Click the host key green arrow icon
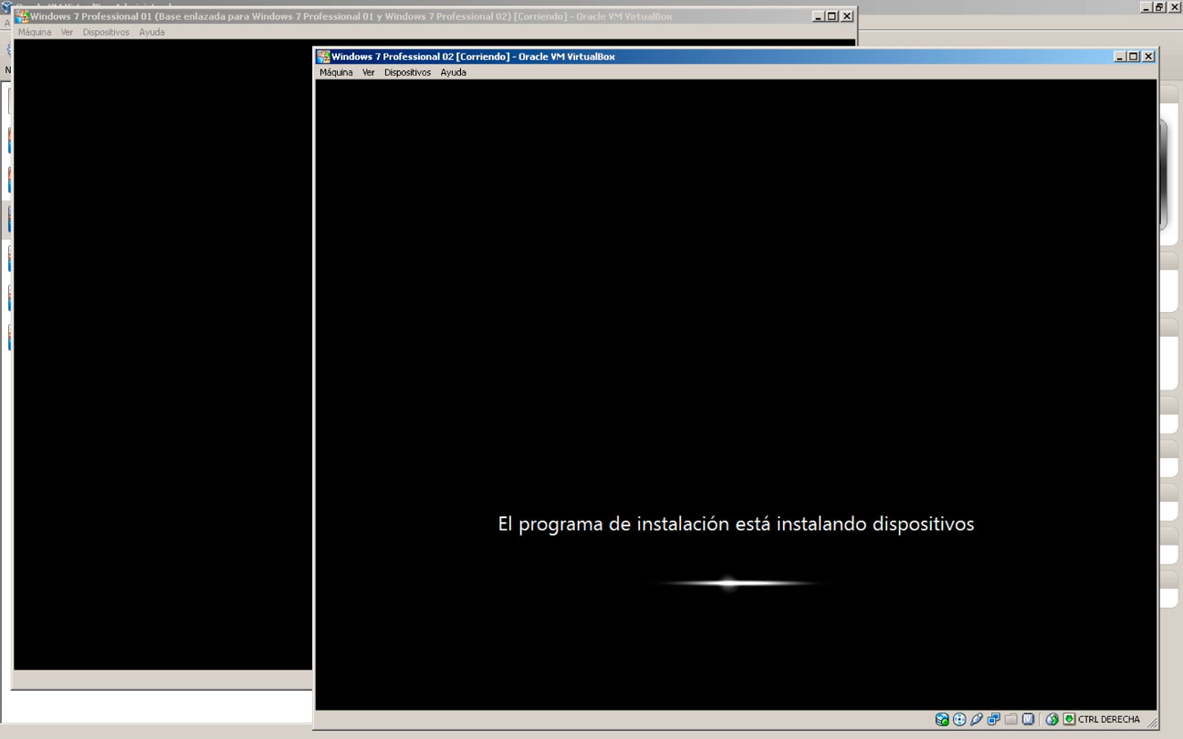Image resolution: width=1183 pixels, height=739 pixels. [x=1069, y=719]
